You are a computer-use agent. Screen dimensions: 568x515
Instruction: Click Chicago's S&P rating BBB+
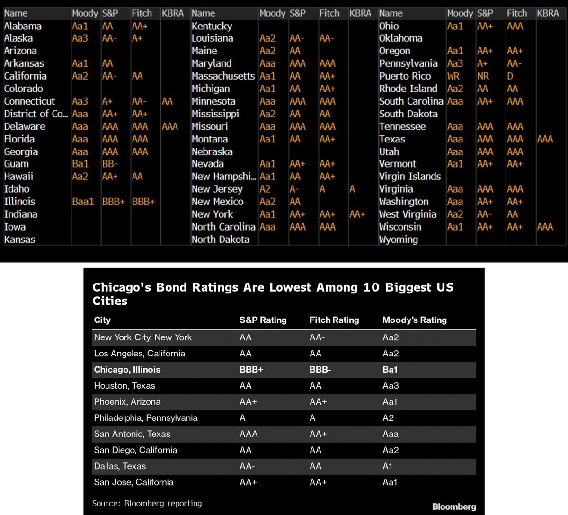click(x=251, y=370)
